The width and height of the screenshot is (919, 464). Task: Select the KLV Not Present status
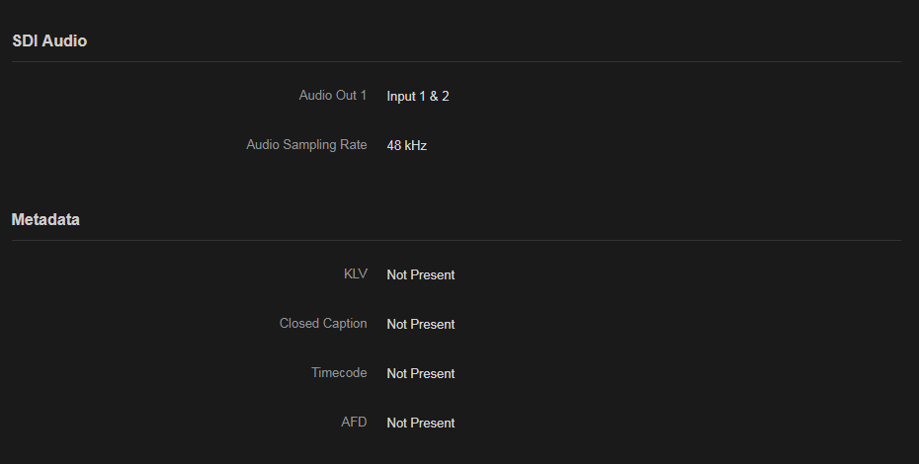[421, 275]
